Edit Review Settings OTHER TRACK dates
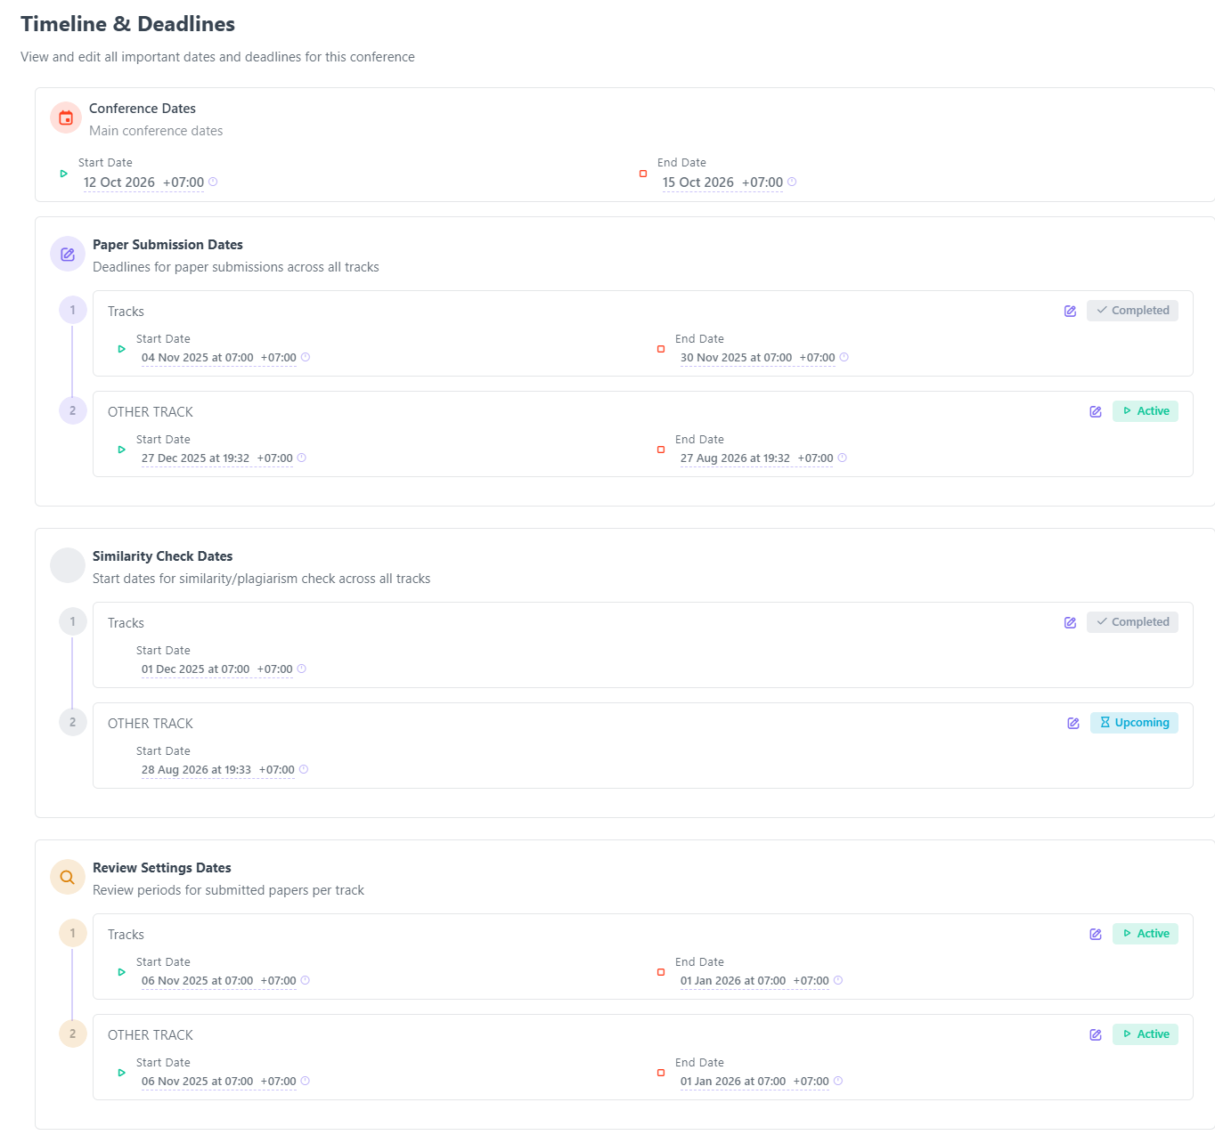Screen dimensions: 1215x1135 pos(1096,1034)
